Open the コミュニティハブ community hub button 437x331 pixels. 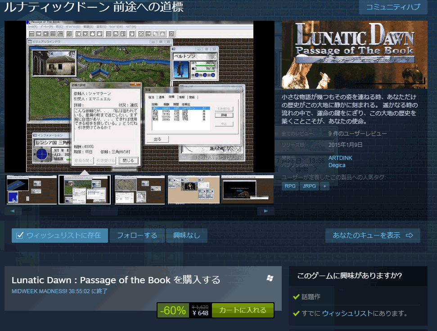click(393, 7)
